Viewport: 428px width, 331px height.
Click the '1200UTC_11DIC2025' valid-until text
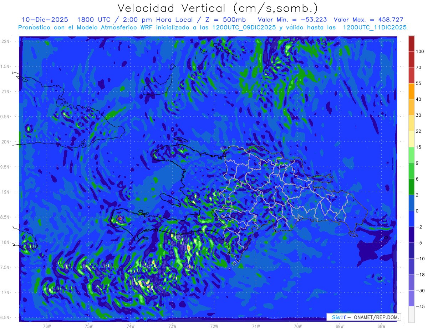[x=374, y=27]
